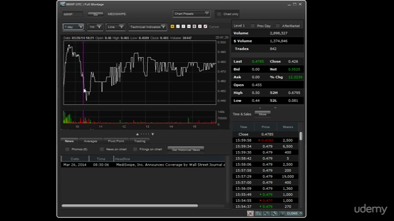Select the 15:54:55 trade row
394x221 pixels.
pyautogui.click(x=265, y=201)
